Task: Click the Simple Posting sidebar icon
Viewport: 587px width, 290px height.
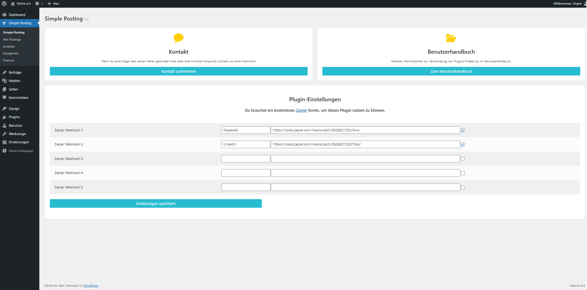Action: coord(5,23)
